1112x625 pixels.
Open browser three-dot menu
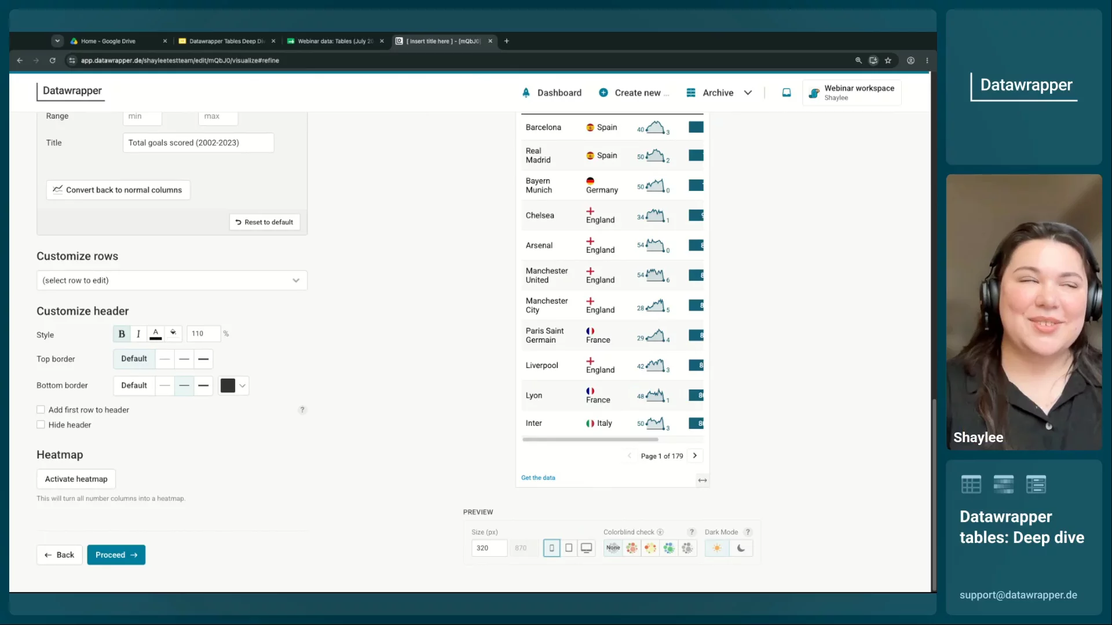click(927, 60)
